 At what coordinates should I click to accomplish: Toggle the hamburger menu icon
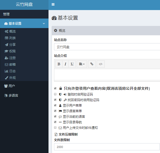tap(53, 4)
